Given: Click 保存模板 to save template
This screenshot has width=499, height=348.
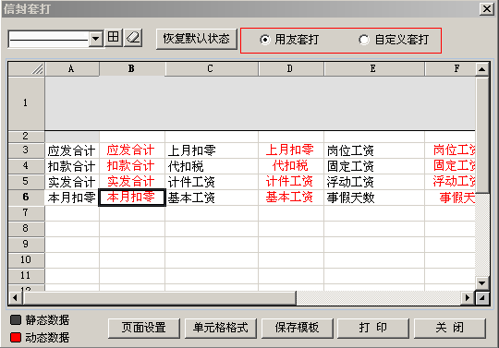Looking at the screenshot, I should (298, 328).
